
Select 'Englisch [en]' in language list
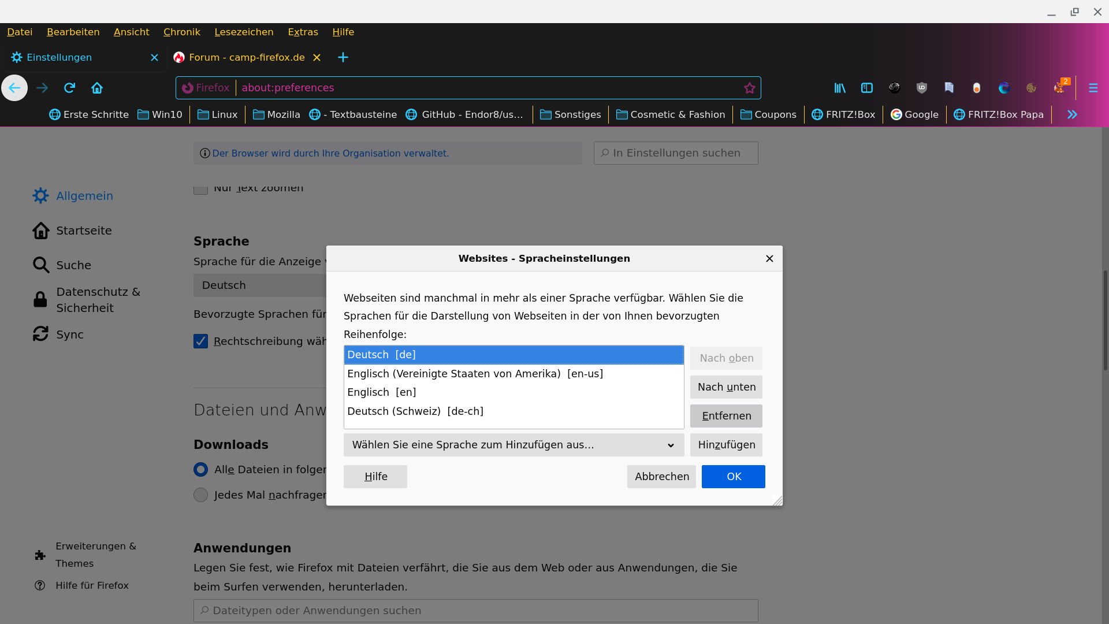(381, 392)
